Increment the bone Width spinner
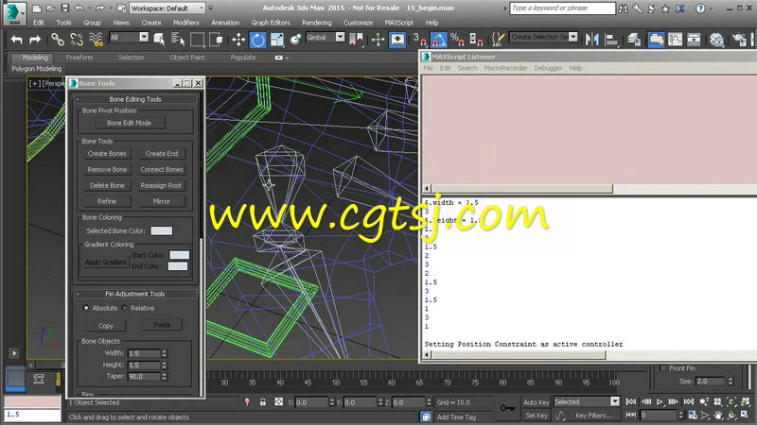The width and height of the screenshot is (757, 425). point(165,351)
